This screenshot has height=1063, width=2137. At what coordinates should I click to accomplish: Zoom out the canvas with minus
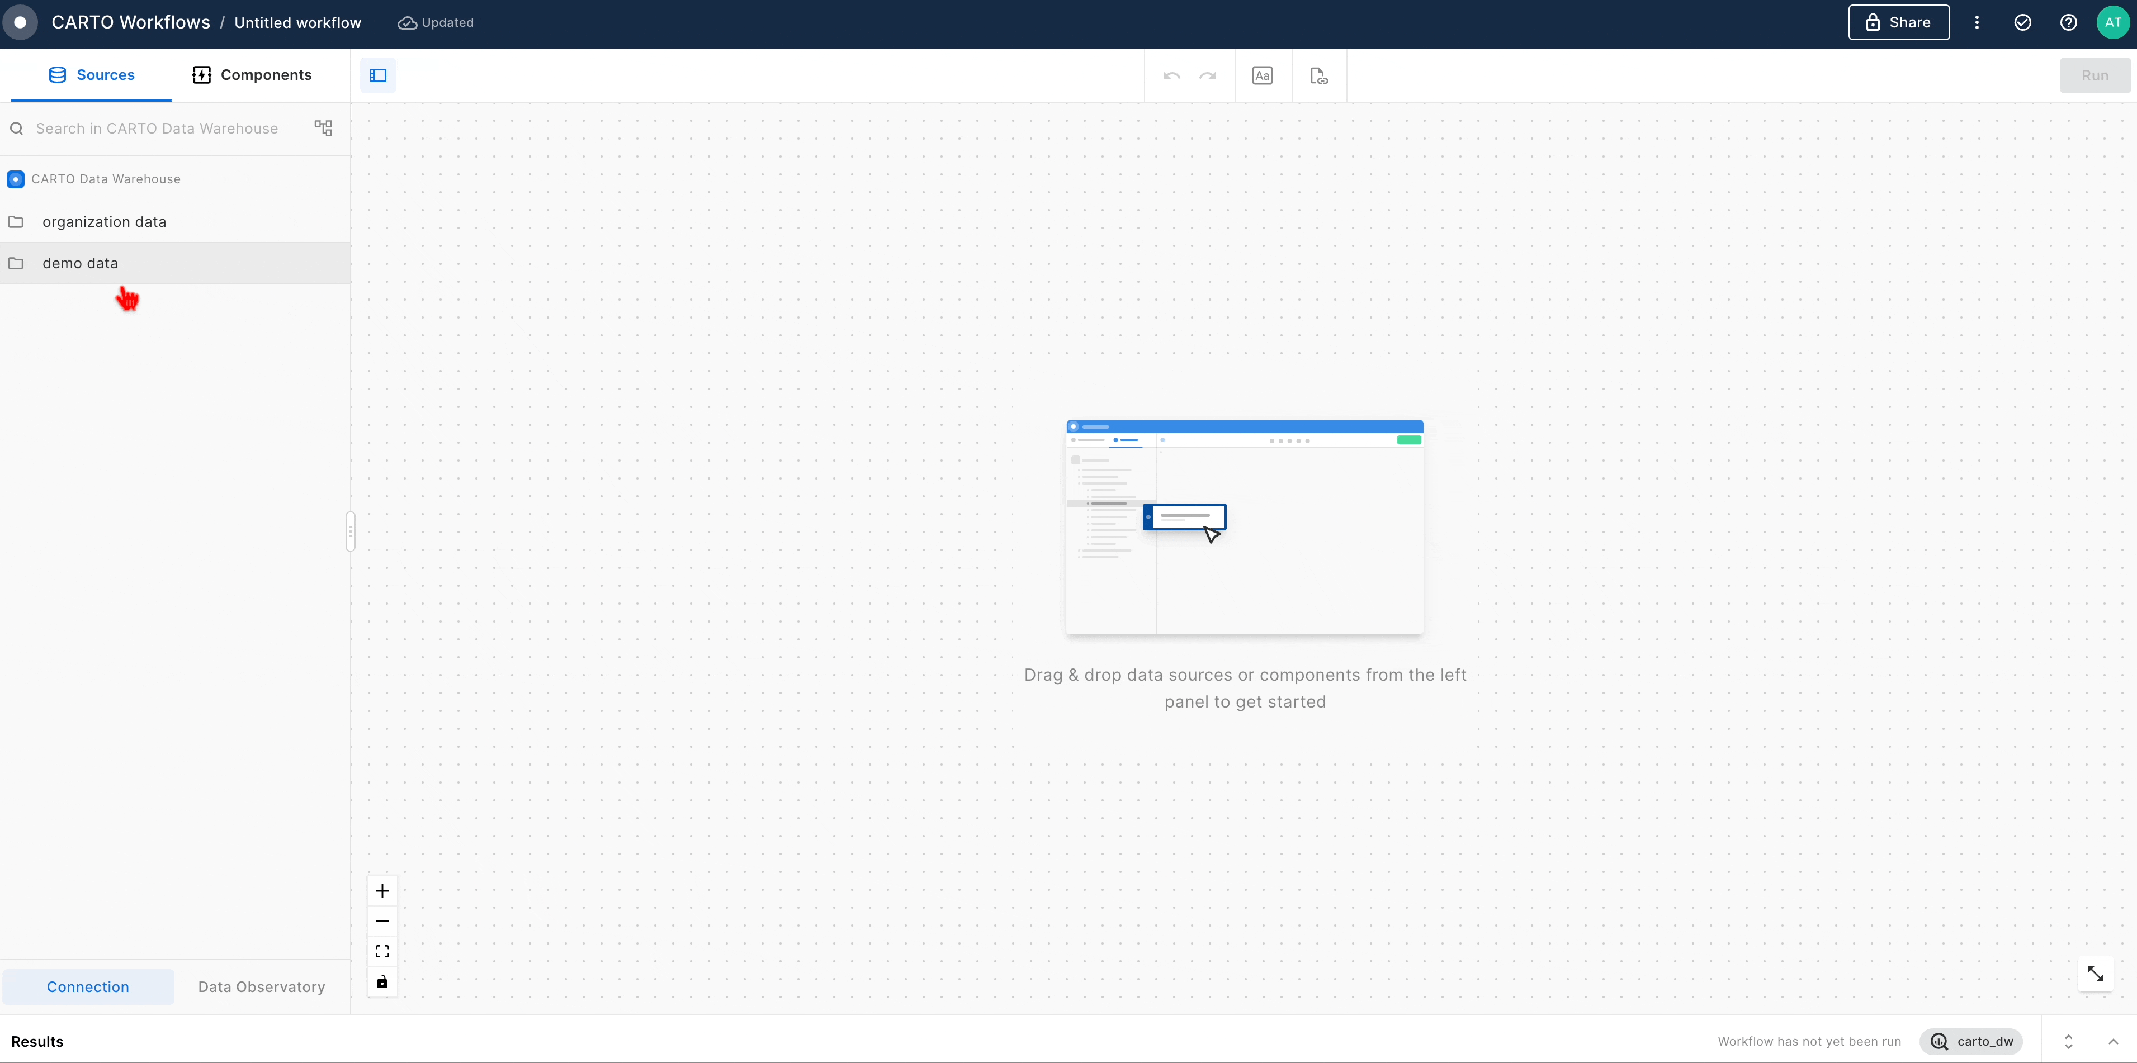(x=382, y=921)
